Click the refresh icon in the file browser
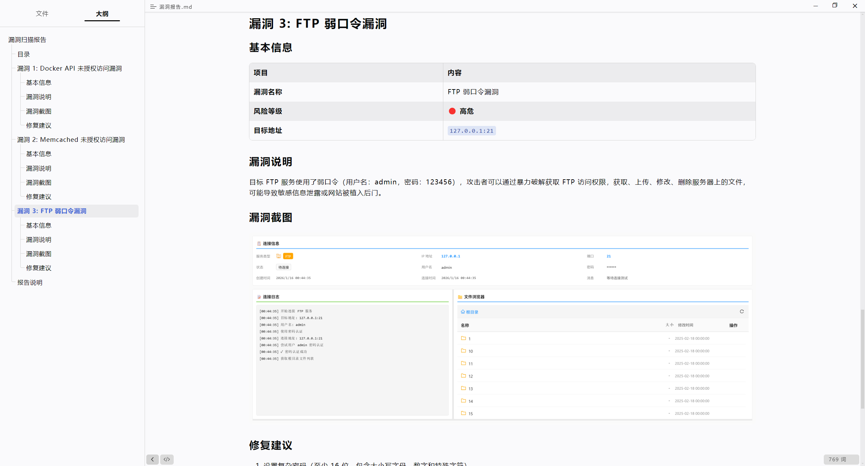This screenshot has width=865, height=466. point(742,311)
